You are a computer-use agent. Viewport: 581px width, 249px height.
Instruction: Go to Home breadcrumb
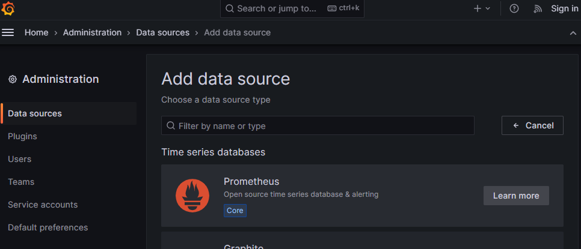pyautogui.click(x=36, y=32)
